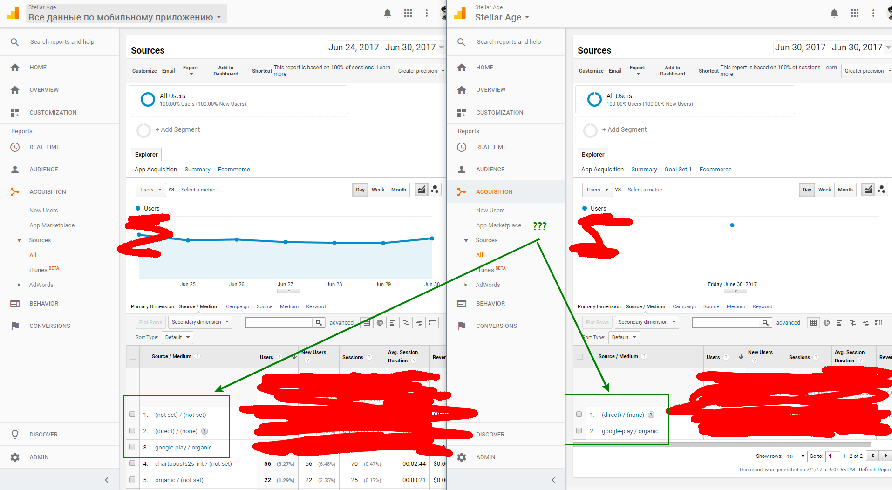Screen dimensions: 892x490
Task: Open notifications bell in right window
Action: pos(834,14)
